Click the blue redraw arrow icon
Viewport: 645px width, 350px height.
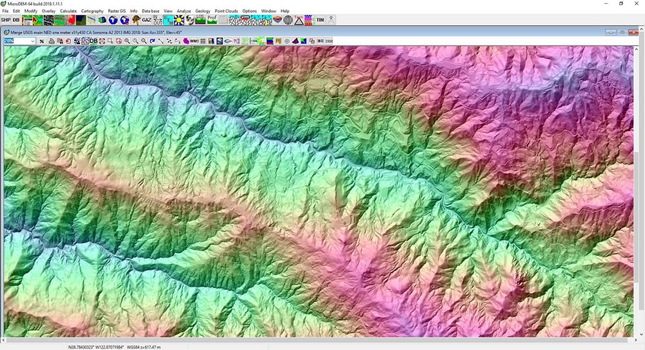coord(152,41)
